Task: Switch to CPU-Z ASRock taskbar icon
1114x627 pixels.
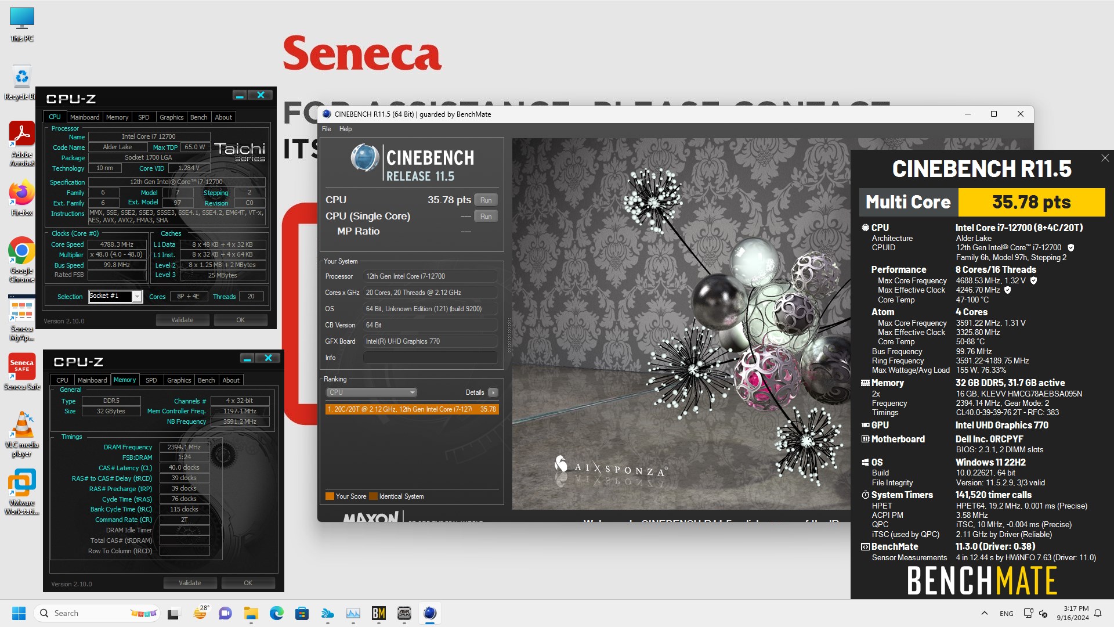Action: [404, 613]
